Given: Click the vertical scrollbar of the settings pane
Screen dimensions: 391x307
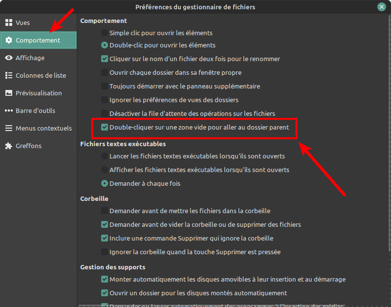Looking at the screenshot, I should tap(390, 133).
